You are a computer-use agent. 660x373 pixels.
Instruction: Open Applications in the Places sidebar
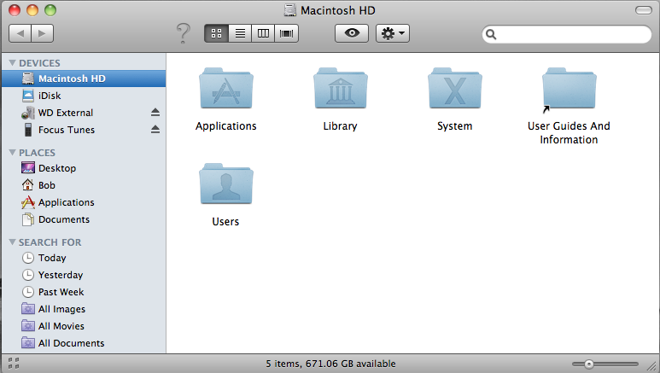(x=84, y=202)
